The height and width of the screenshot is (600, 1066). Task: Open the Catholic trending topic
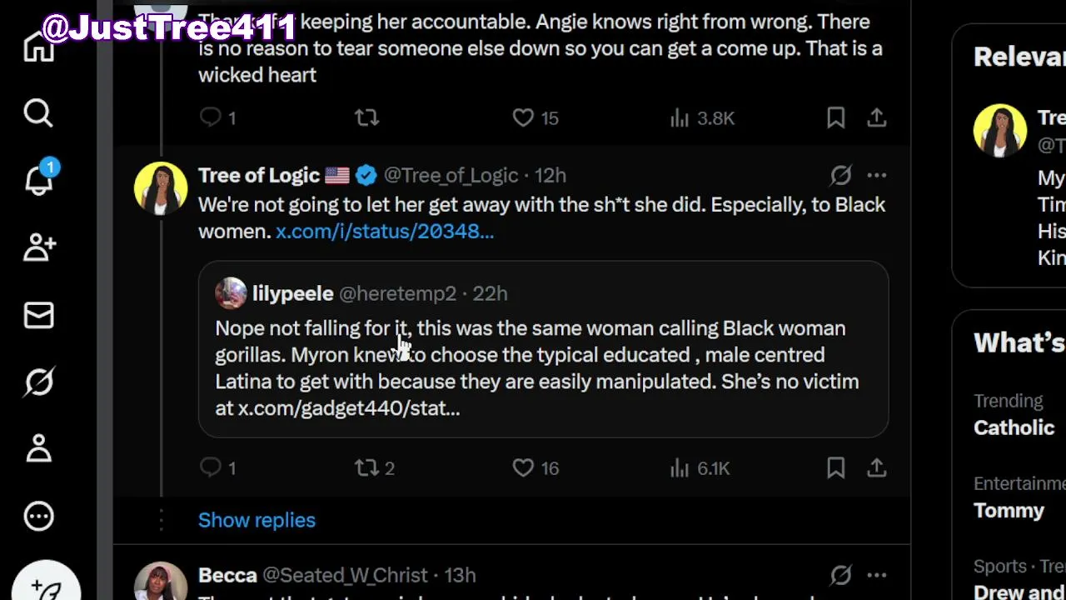coord(1014,427)
